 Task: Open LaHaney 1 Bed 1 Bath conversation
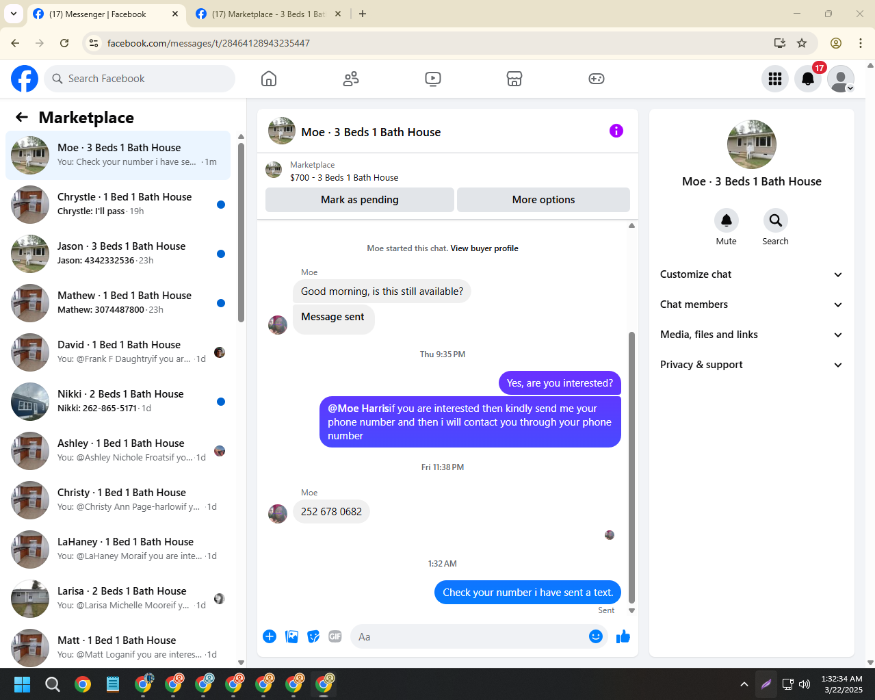click(118, 549)
